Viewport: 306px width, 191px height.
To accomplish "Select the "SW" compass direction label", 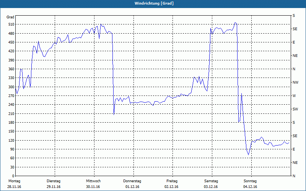I will point(295,109).
